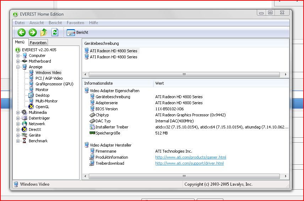Click right arrow of device list scrollbar

pos(286,75)
